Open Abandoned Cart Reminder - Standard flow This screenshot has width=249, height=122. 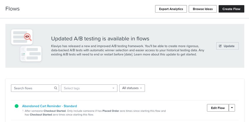click(x=50, y=106)
